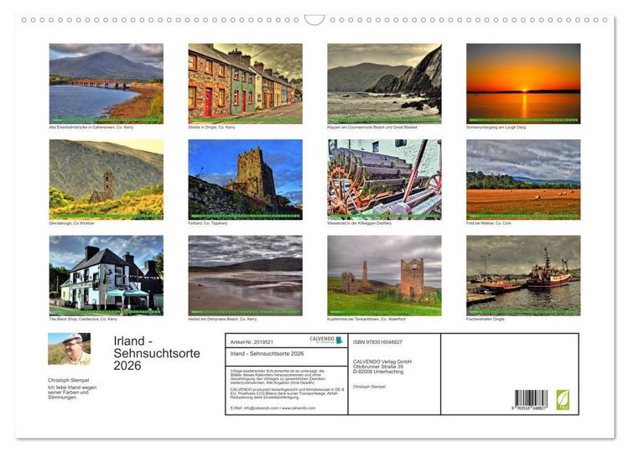The width and height of the screenshot is (629, 453).
Task: Select the Coumeenoole Beach cliffs photo
Action: (x=384, y=83)
